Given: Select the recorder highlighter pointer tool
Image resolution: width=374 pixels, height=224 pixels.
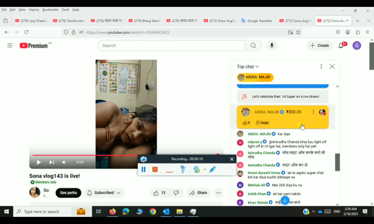Looking at the screenshot, I should pos(183,169).
